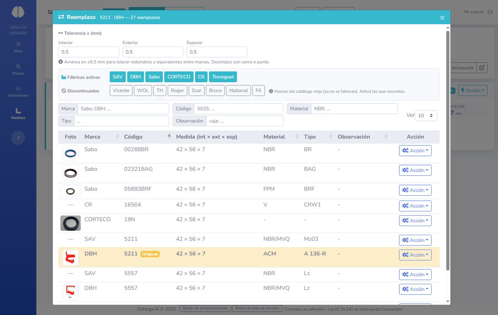
Task: Focus the Interior tolerance field
Action: [89, 52]
